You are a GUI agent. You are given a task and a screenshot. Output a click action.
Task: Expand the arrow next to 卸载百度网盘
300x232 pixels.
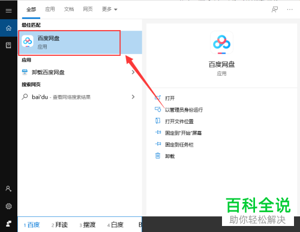coord(133,72)
